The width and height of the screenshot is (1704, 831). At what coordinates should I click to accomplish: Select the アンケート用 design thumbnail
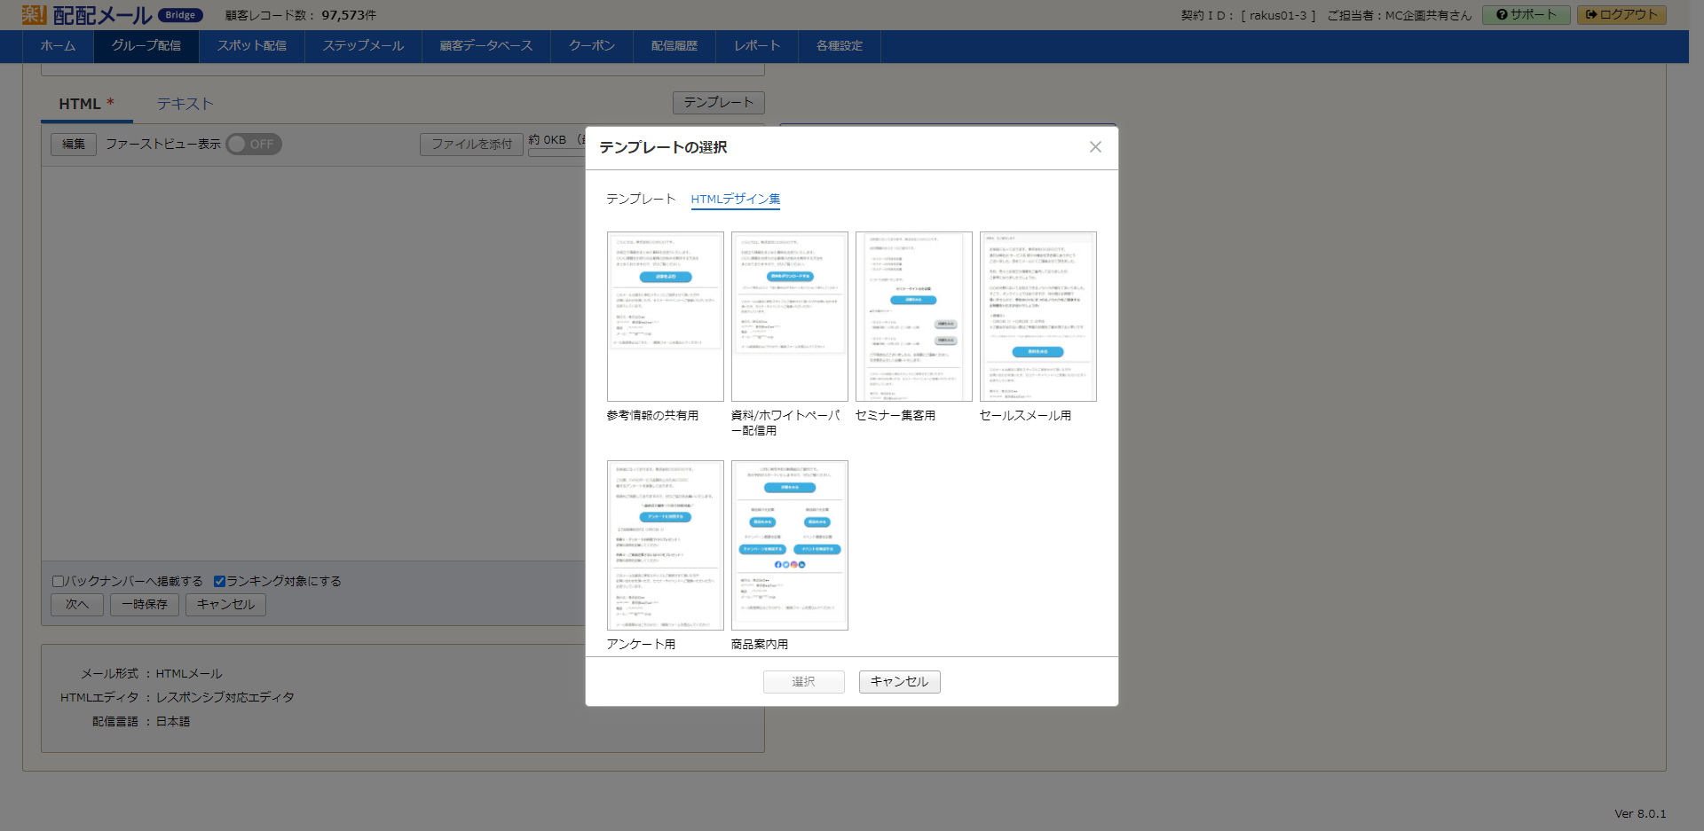click(x=665, y=545)
